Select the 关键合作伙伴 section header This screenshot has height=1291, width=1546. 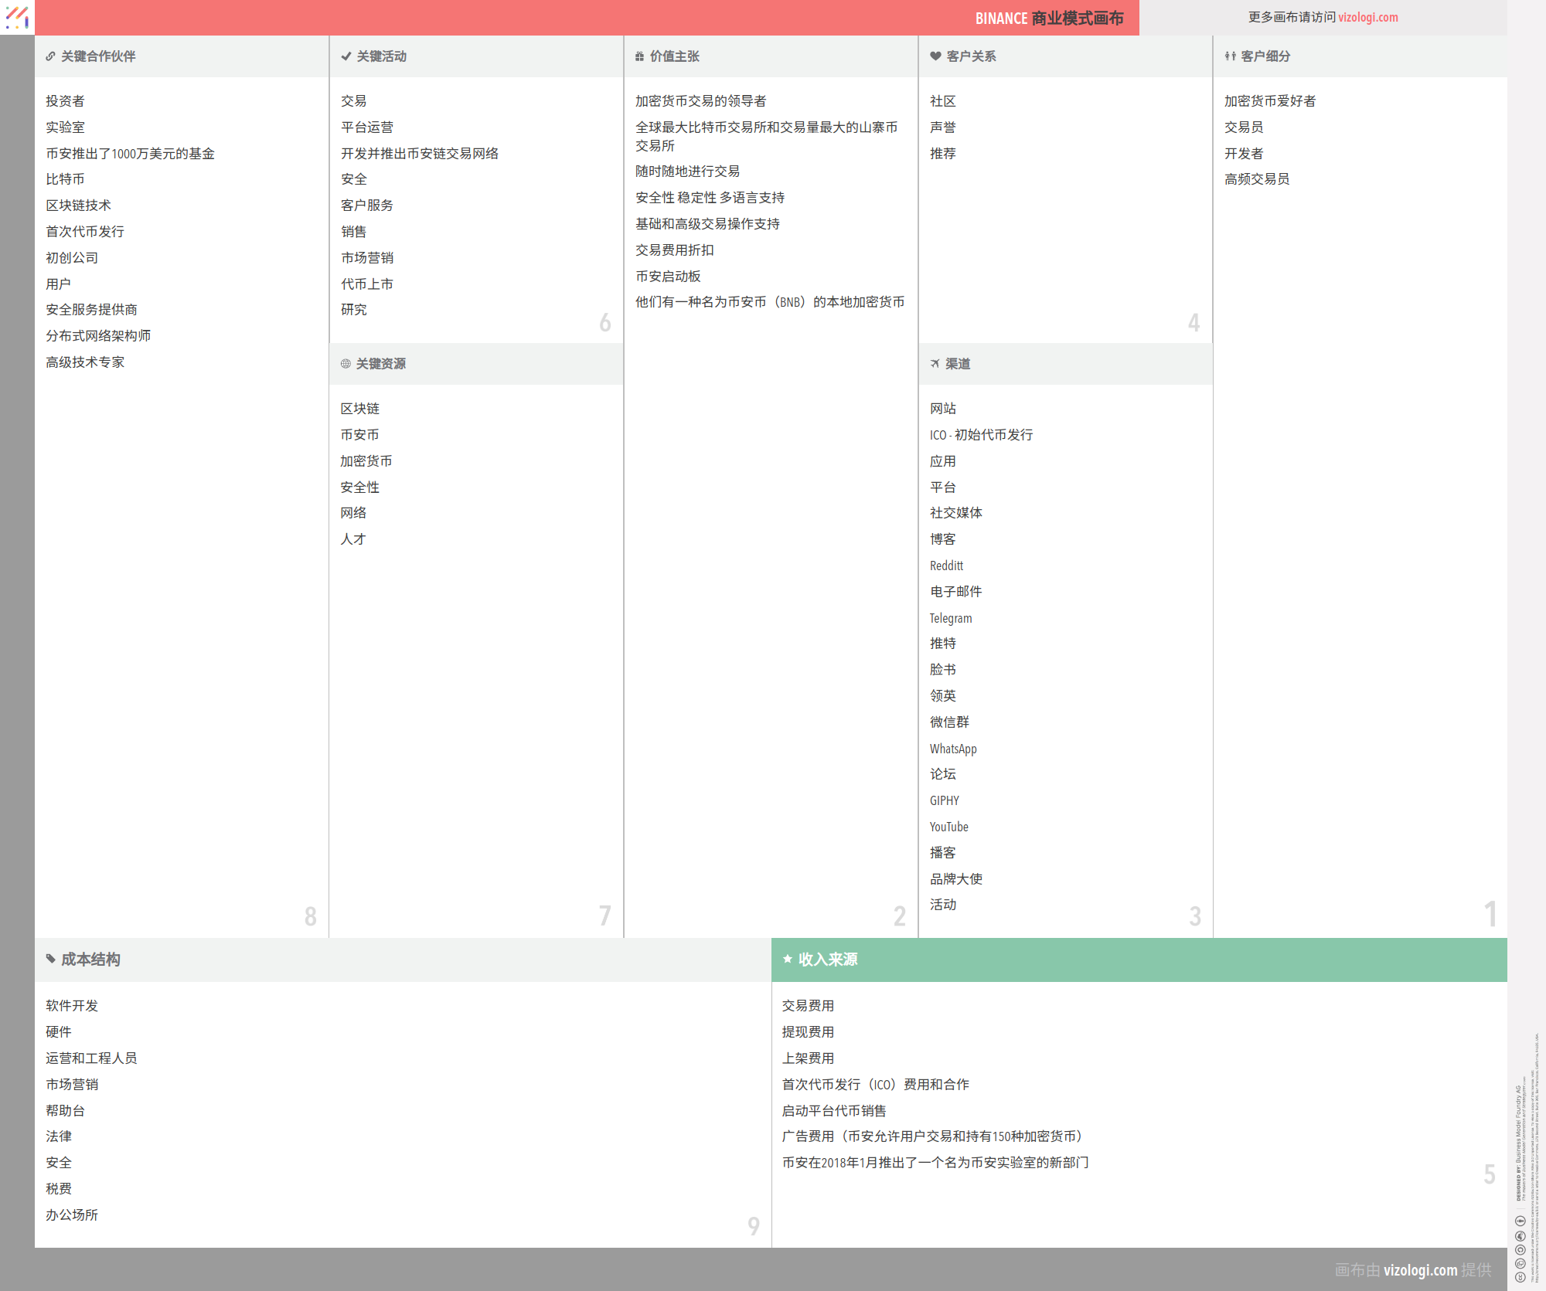(98, 56)
